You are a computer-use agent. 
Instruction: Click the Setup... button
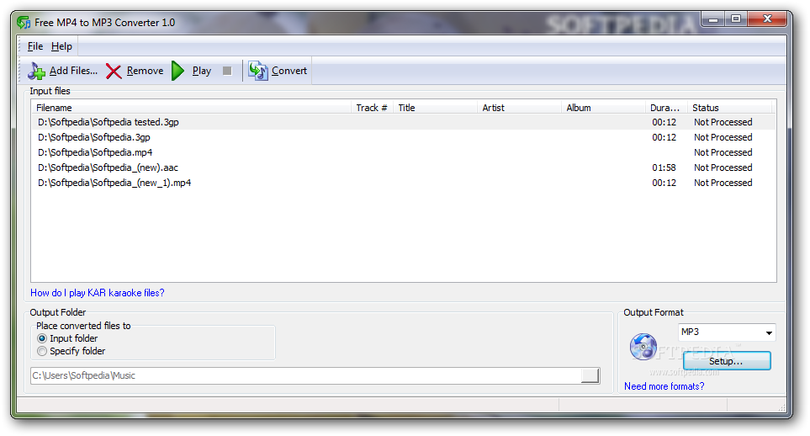(x=727, y=361)
